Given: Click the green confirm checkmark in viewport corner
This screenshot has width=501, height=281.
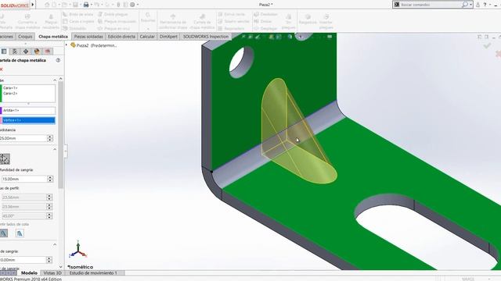Looking at the screenshot, I should click(x=487, y=46).
